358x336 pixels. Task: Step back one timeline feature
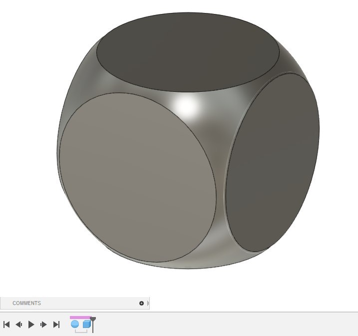18,325
